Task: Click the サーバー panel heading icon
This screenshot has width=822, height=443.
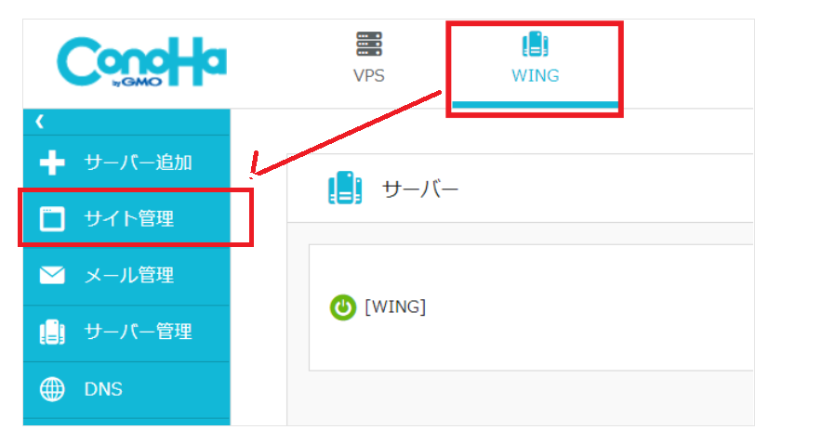Action: [345, 188]
